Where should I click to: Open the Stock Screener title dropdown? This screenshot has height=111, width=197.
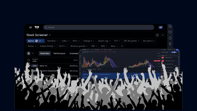tap(39, 35)
